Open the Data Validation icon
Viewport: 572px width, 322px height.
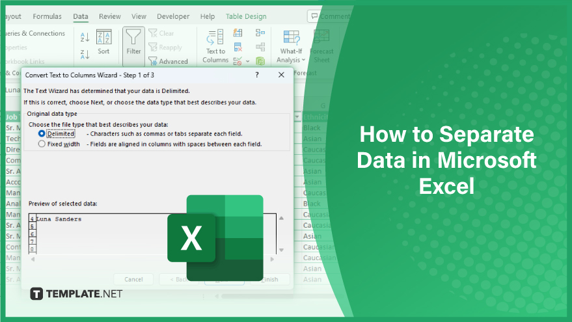(238, 61)
